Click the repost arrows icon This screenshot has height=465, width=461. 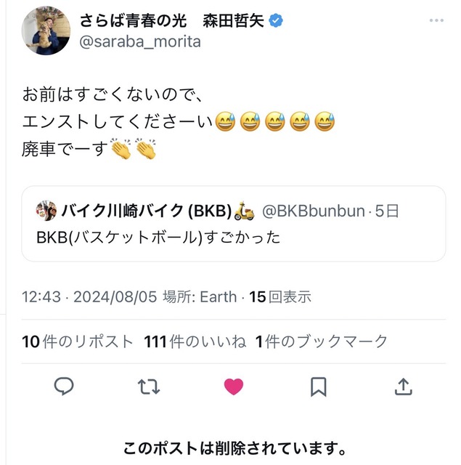149,387
